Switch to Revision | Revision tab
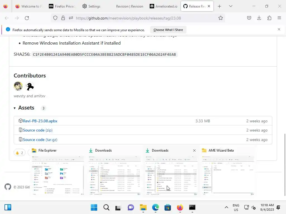This screenshot has width=286, height=214. click(130, 6)
